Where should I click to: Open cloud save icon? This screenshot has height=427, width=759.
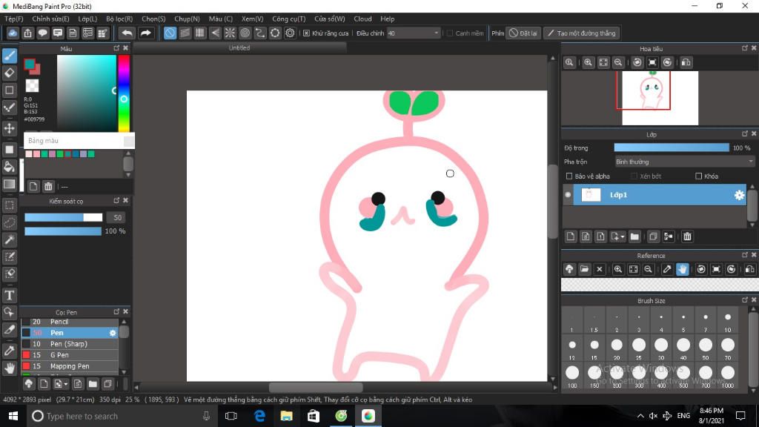click(13, 33)
